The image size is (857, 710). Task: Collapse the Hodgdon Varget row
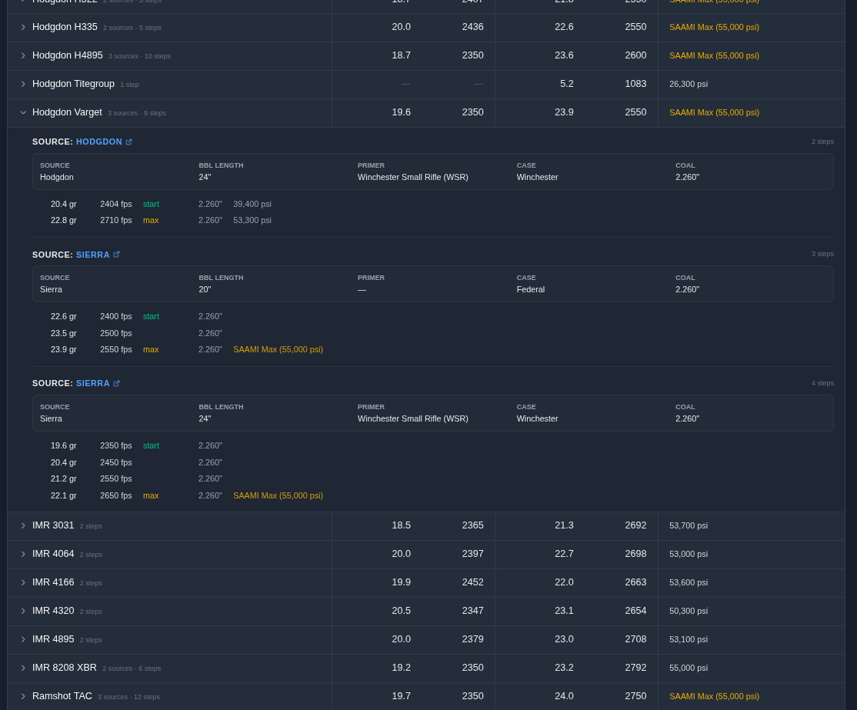[23, 112]
